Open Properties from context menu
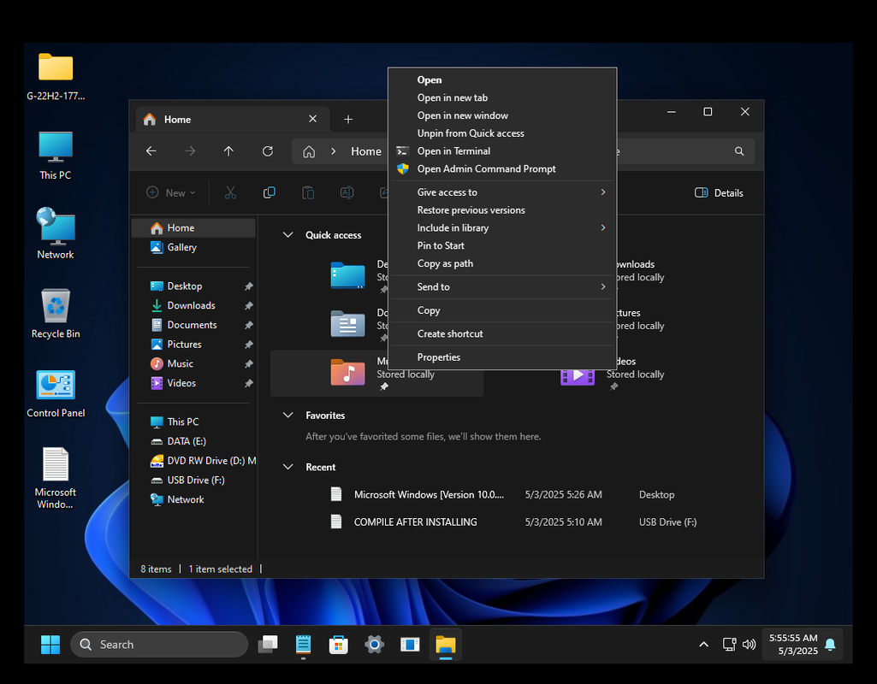Screen dimensions: 877x684 point(502,357)
